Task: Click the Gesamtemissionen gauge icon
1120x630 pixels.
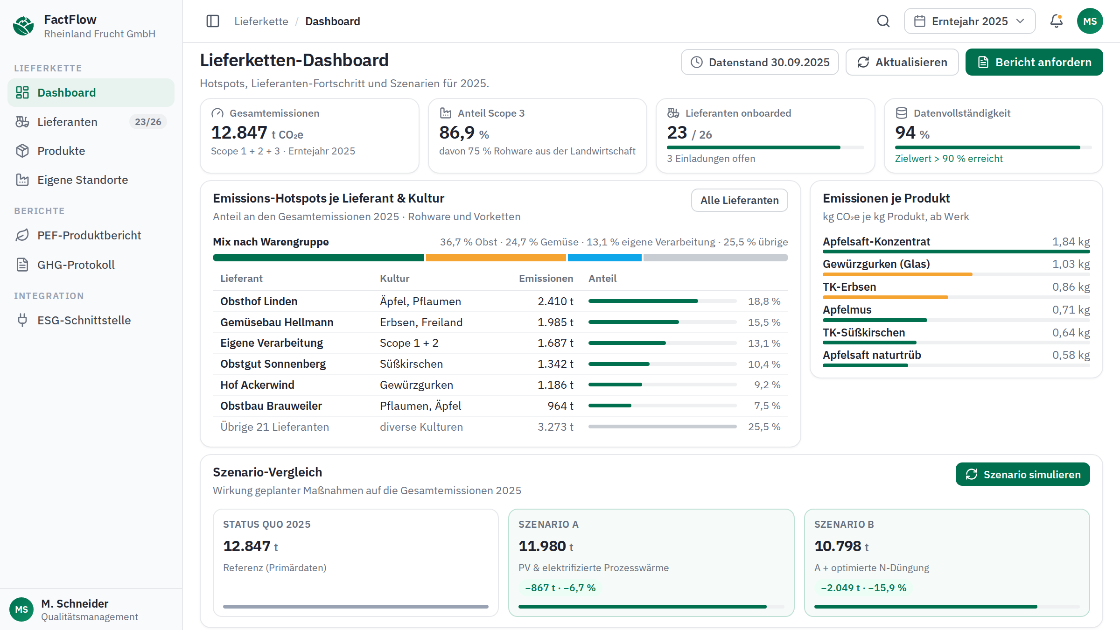Action: point(217,113)
